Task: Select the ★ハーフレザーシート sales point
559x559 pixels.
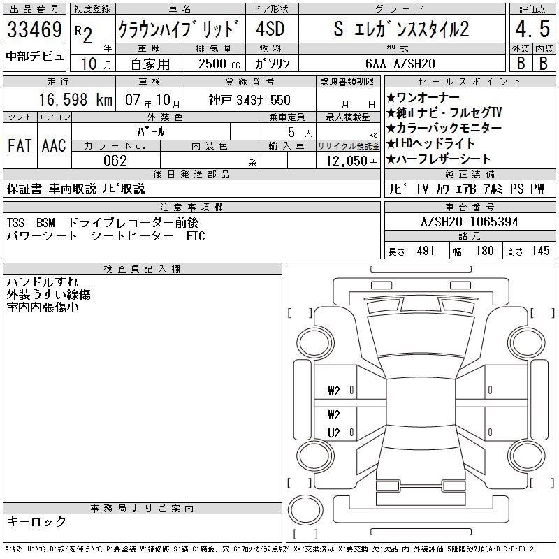Action: [x=438, y=159]
